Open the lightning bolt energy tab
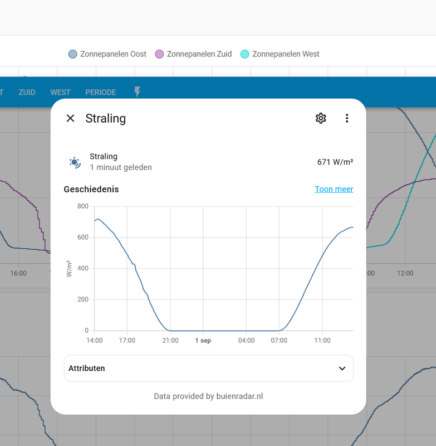Viewport: 436px width, 446px height. coord(137,92)
